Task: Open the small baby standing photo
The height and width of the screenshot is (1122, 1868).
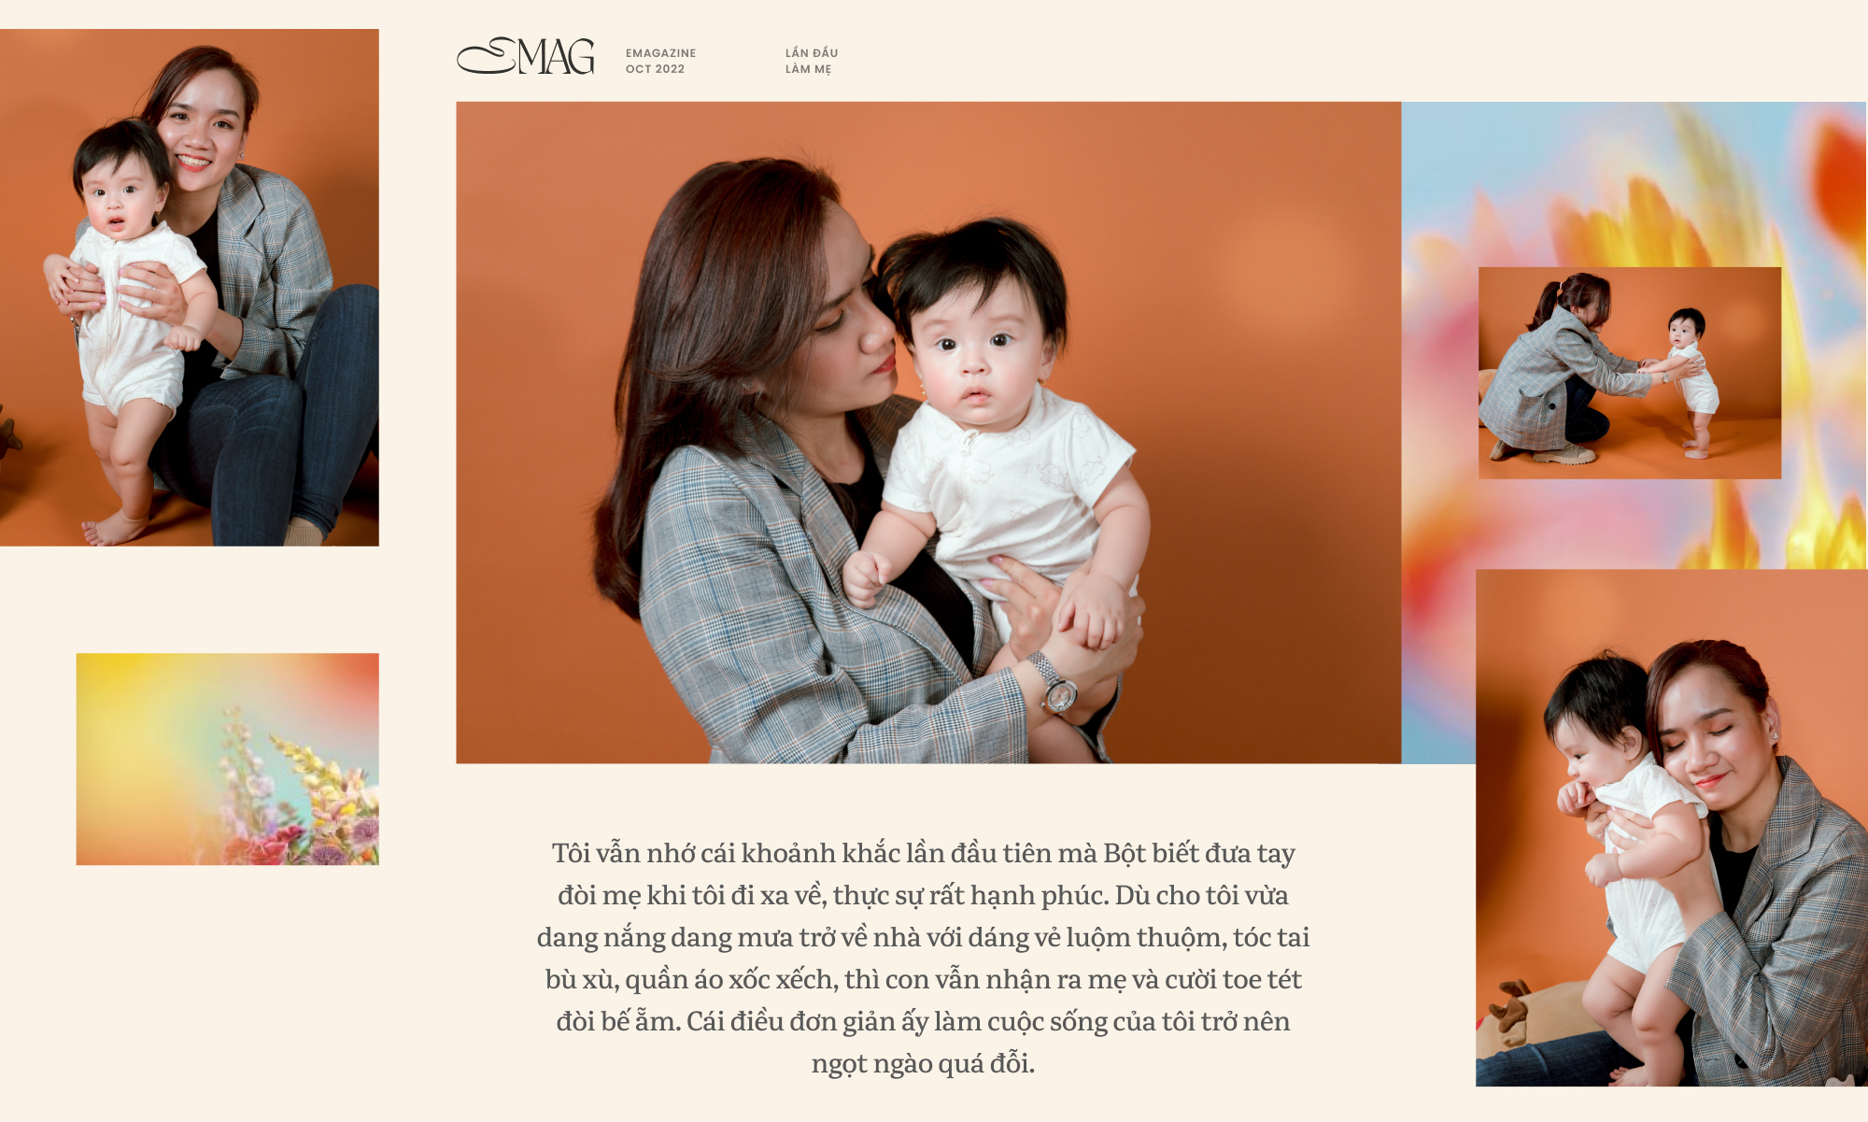Action: point(1630,373)
